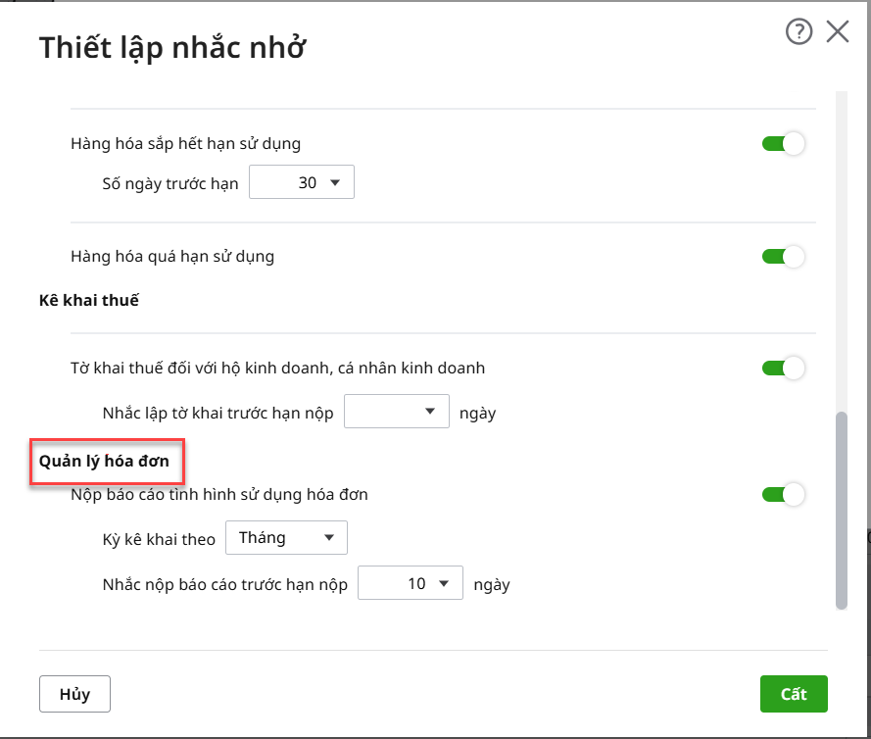871x739 pixels.
Task: Select the Kê khai thuế section heading
Action: pyautogui.click(x=88, y=300)
